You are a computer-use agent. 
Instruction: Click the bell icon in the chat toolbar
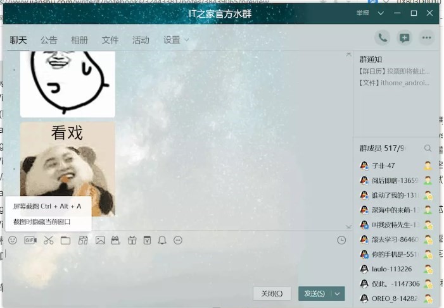[162, 240]
